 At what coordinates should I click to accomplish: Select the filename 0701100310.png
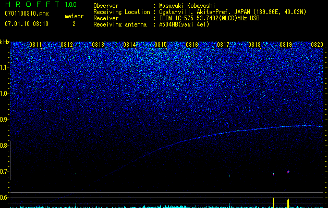coord(27,14)
